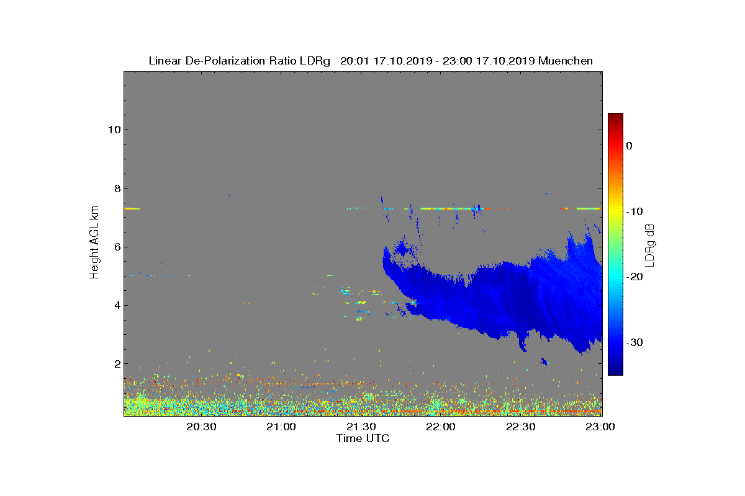Click the 22:00 time tick label
The width and height of the screenshot is (745, 496).
(x=441, y=427)
